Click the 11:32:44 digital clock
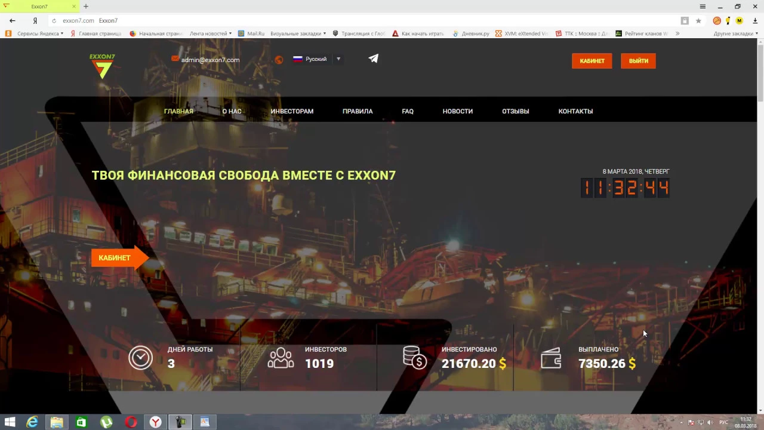Image resolution: width=764 pixels, height=430 pixels. [625, 188]
